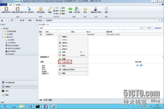
Task: Open the 管理 workspace
Action: click(19, 95)
